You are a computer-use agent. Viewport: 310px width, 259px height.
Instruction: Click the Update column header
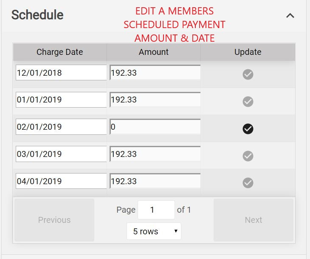tap(248, 52)
